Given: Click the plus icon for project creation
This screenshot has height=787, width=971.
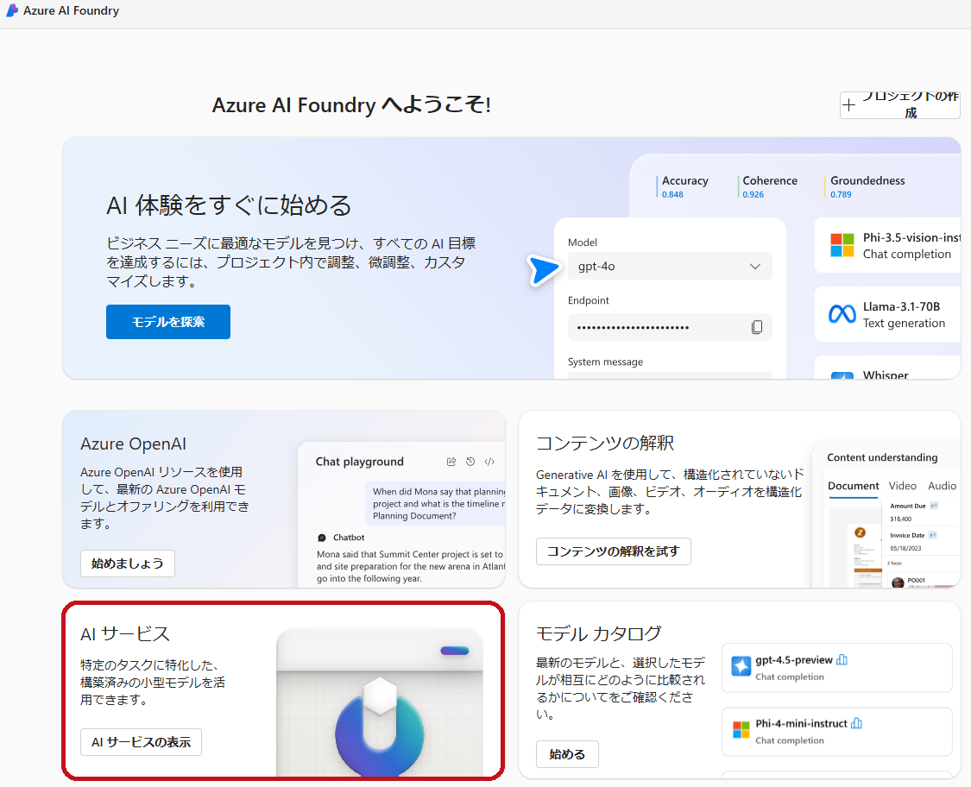Looking at the screenshot, I should click(849, 105).
